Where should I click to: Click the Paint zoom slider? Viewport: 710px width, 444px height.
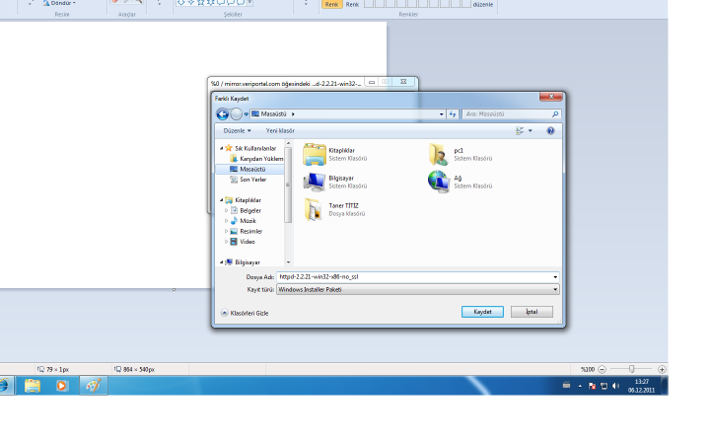[x=631, y=369]
